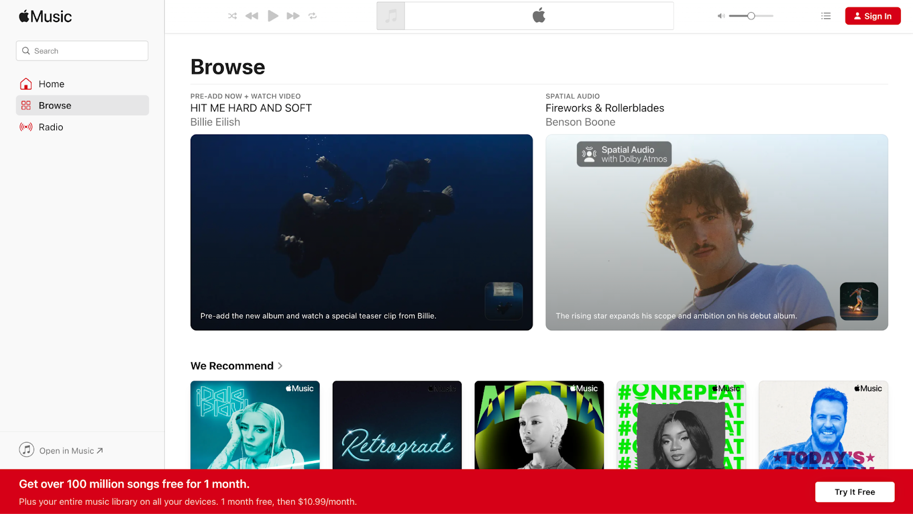This screenshot has height=514, width=913.
Task: Toggle shuffle playback
Action: pyautogui.click(x=232, y=16)
